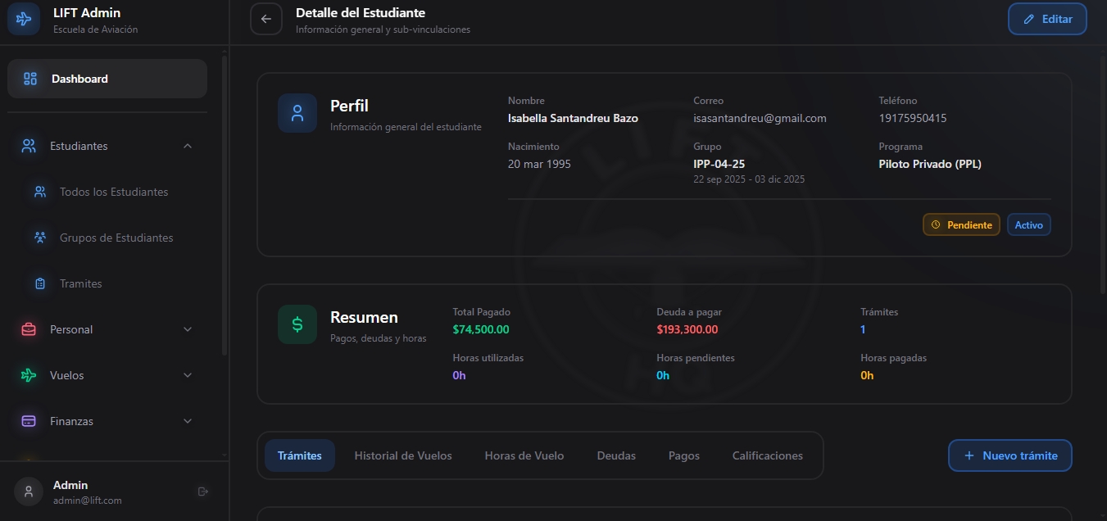This screenshot has height=521, width=1107.
Task: Expand the Finanzas chevron
Action: coord(188,421)
